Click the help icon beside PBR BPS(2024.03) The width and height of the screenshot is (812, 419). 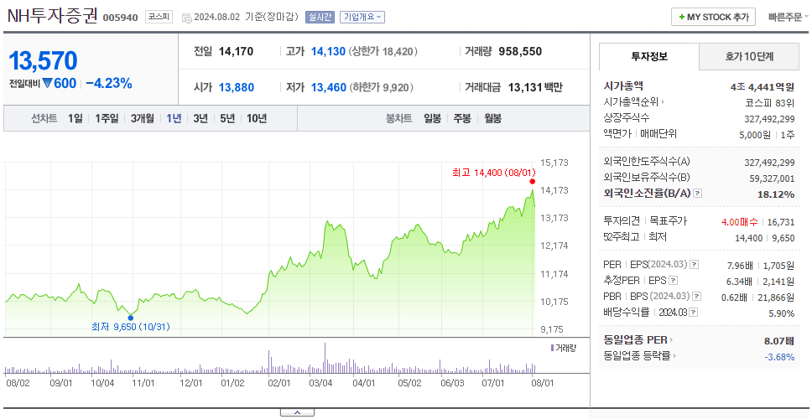pyautogui.click(x=698, y=297)
